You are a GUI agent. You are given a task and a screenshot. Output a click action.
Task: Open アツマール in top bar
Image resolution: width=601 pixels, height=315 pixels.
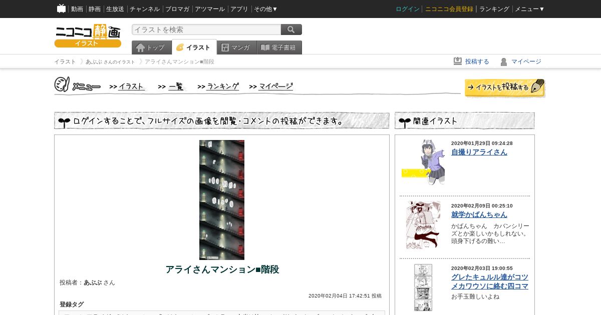(x=210, y=9)
